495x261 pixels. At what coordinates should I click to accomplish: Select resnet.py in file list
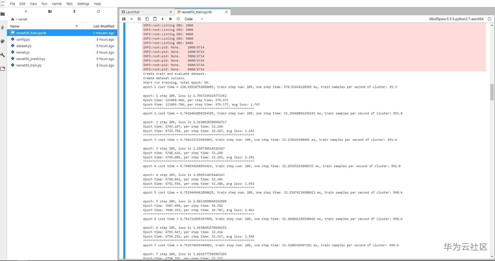pos(62,52)
